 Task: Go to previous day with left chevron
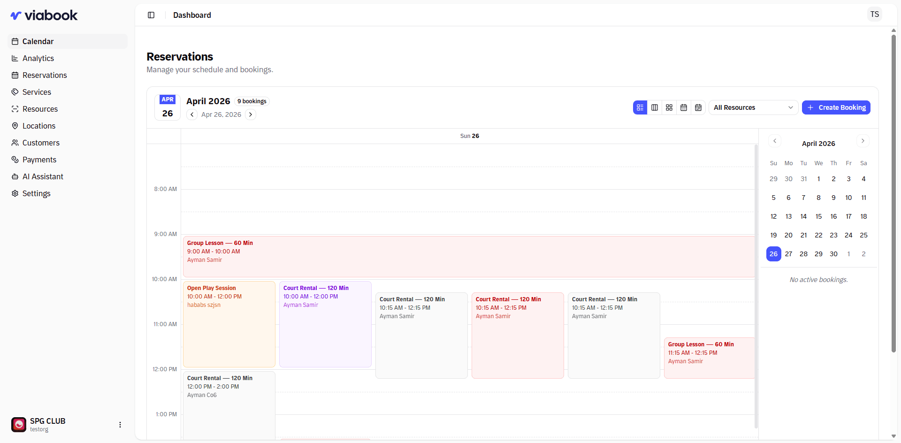point(192,115)
